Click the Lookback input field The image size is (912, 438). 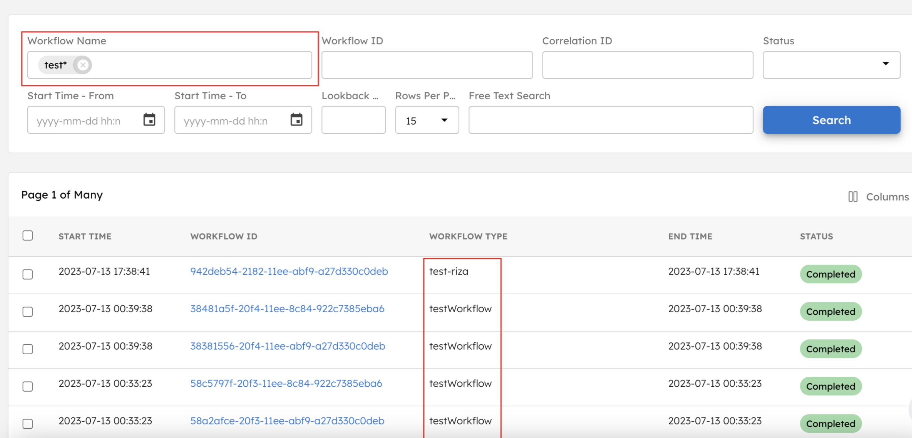[x=353, y=120]
